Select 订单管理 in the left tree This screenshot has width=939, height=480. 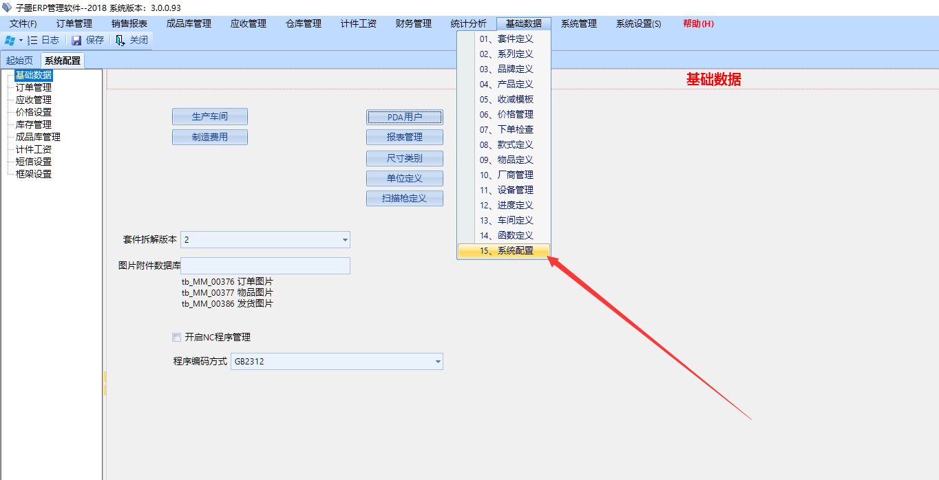pos(33,87)
